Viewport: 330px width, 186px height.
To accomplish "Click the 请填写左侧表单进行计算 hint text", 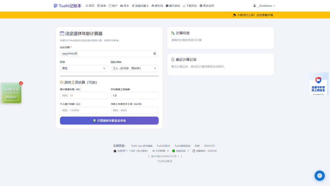I will (x=186, y=40).
